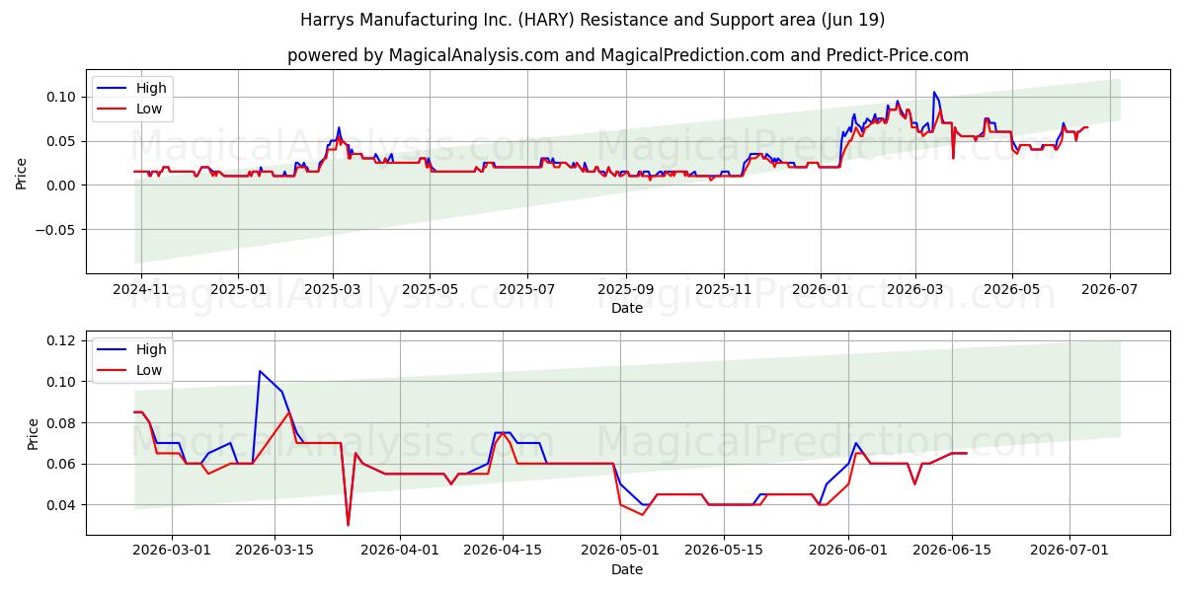
Task: Click the red Low dip near 0.03 in bottom chart
Action: click(x=348, y=525)
